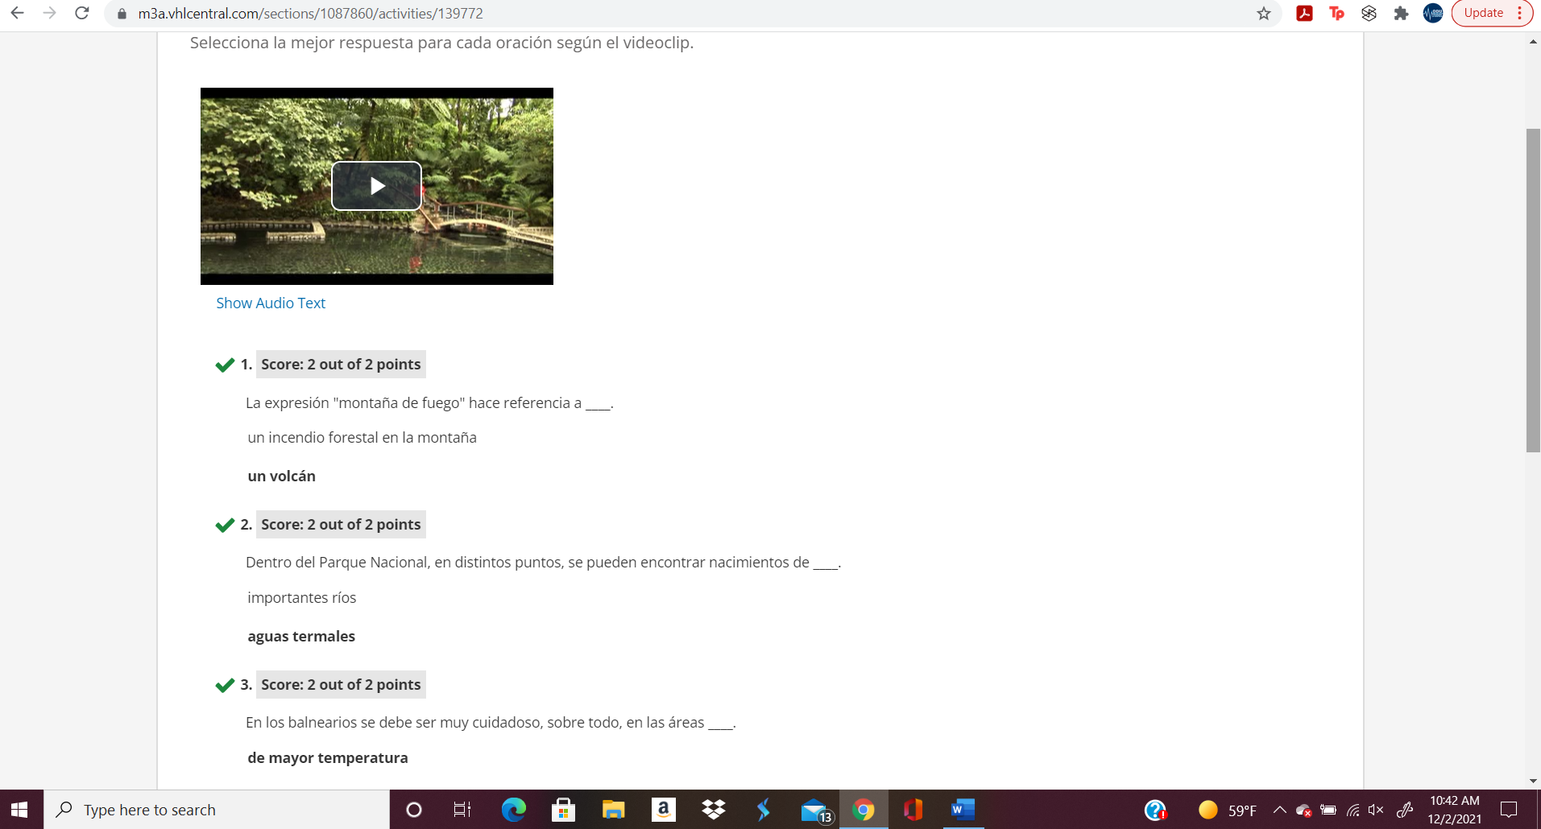Open the clock showing 10:42 AM
Screen dimensions: 1541x829
pyautogui.click(x=1455, y=810)
